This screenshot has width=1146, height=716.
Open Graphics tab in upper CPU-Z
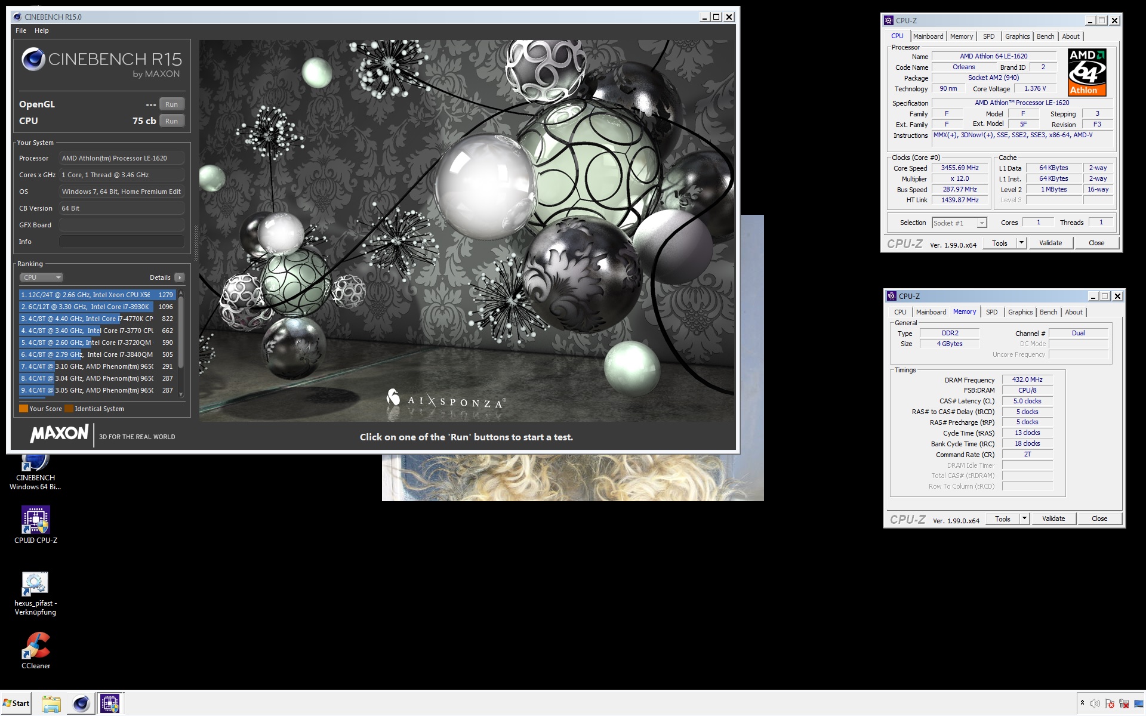coord(1017,36)
